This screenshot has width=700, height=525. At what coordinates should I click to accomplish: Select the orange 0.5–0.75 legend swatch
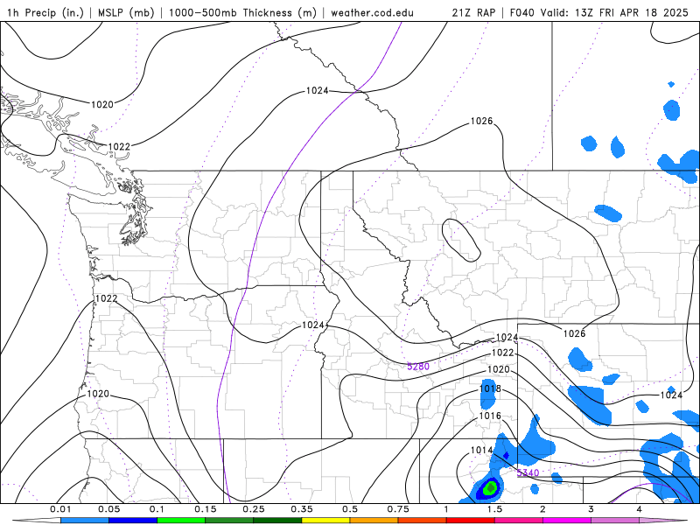(x=374, y=521)
